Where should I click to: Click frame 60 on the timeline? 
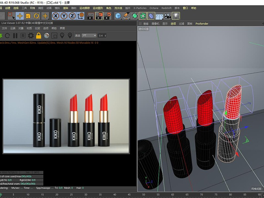(x=173, y=195)
